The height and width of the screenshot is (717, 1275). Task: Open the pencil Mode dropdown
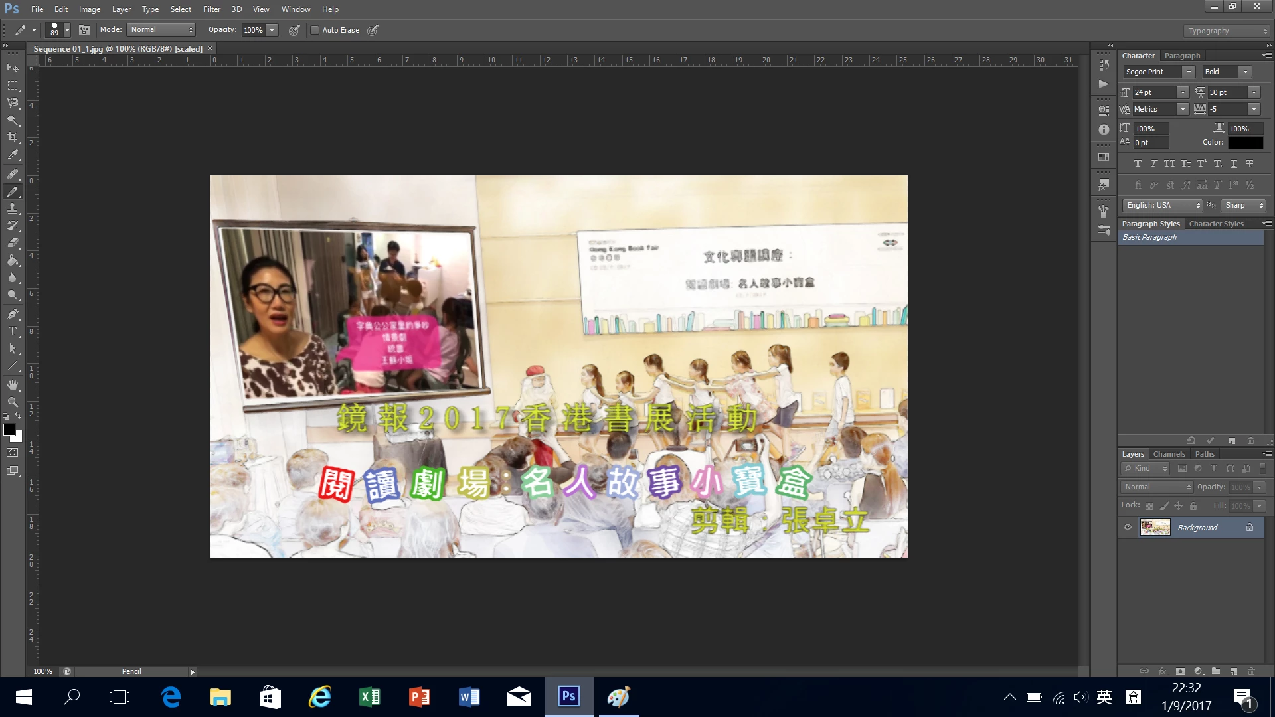tap(161, 30)
